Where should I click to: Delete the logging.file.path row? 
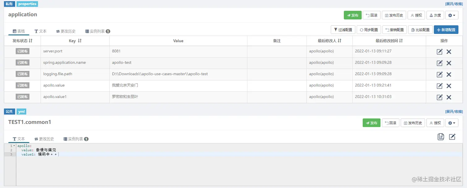click(x=449, y=75)
